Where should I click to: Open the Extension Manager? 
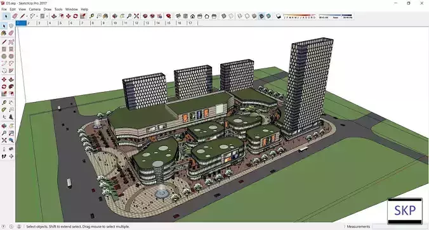pos(169,16)
